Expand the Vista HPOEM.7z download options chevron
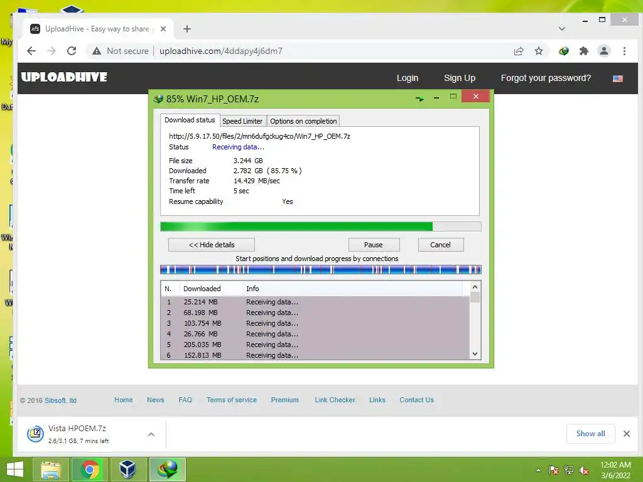The image size is (643, 482). point(151,434)
